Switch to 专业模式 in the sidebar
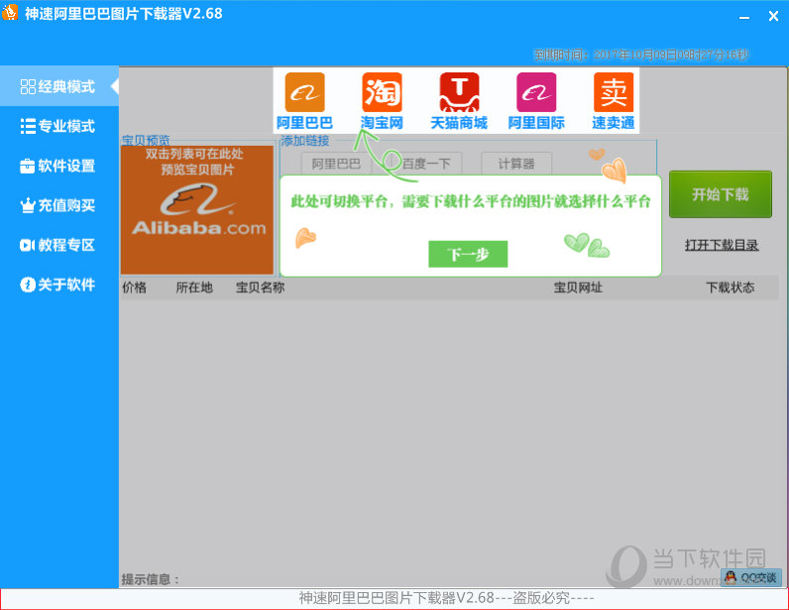Screen dimensions: 789x610 tap(57, 126)
